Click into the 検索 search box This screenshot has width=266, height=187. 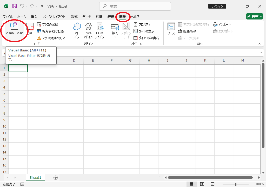135,6
